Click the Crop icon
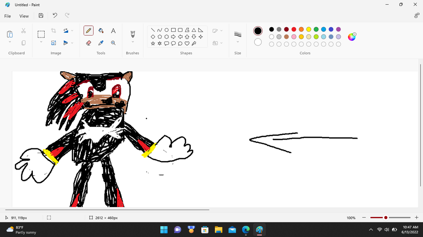The image size is (423, 237). [x=54, y=30]
